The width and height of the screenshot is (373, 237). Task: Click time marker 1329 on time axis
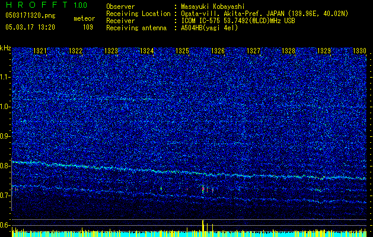point(324,50)
